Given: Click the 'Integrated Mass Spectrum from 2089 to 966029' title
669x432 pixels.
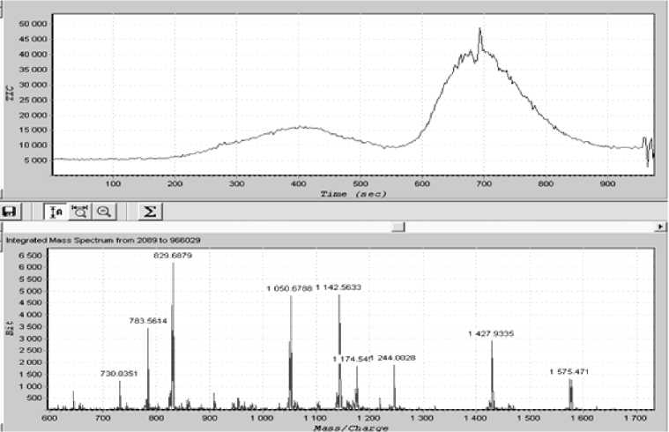Looking at the screenshot, I should pos(103,241).
